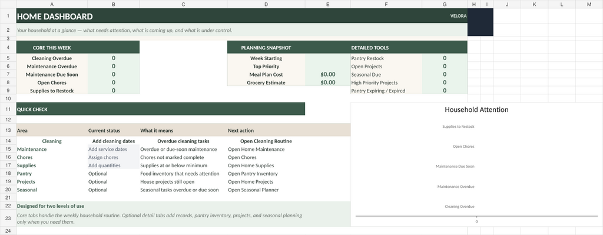Select the Supplies to Restock label cell

click(52, 91)
